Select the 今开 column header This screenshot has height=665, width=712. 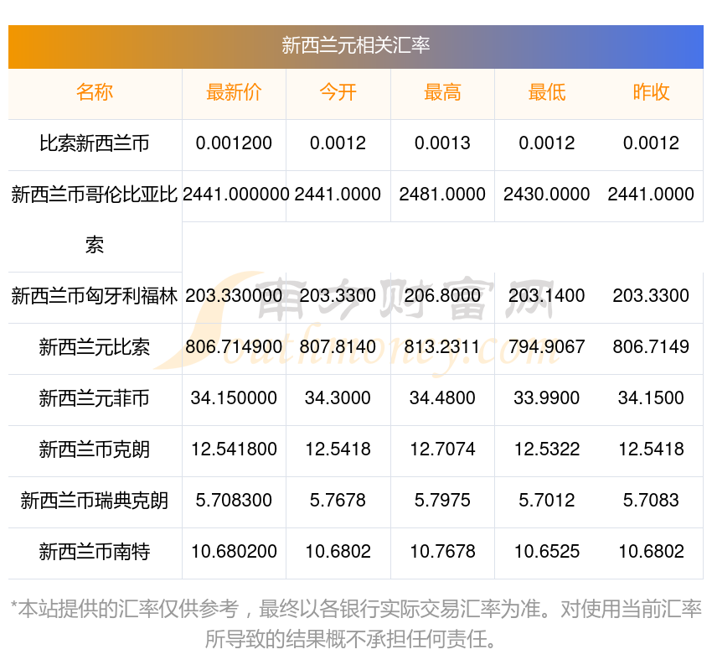tap(338, 92)
